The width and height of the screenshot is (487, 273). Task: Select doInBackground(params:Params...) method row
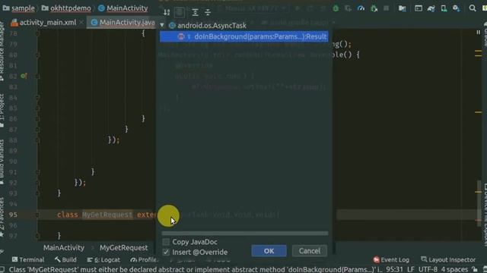244,36
